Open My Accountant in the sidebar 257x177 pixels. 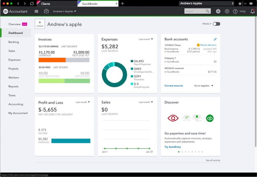18,113
